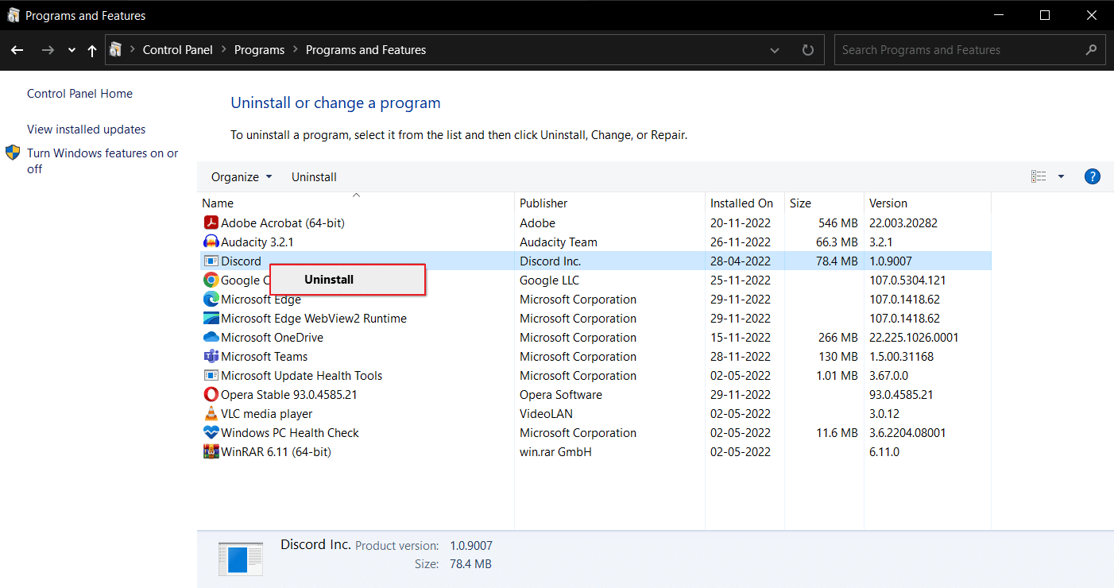
Task: Go forward with the right arrow
Action: [x=48, y=50]
